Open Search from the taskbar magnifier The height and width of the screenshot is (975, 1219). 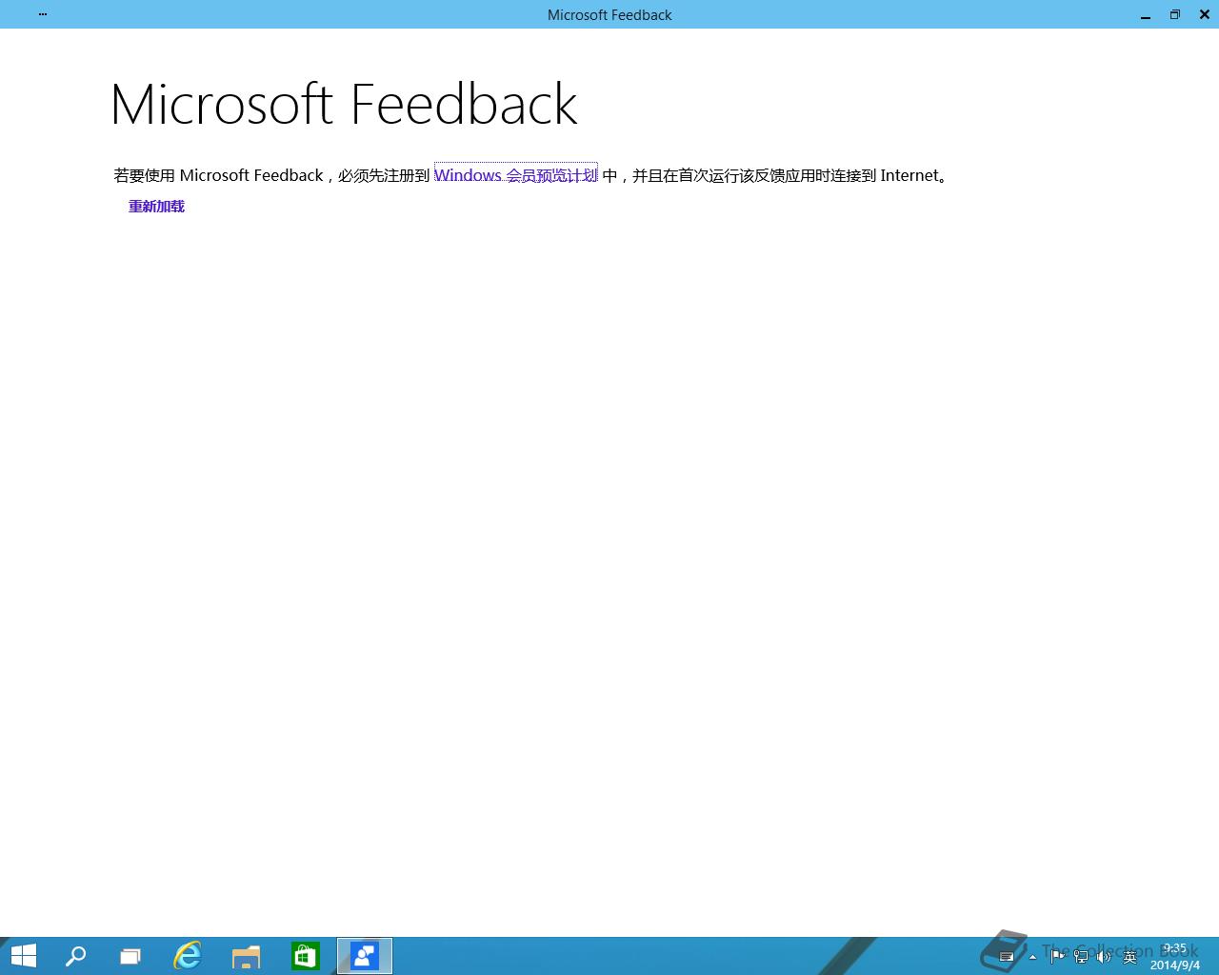pyautogui.click(x=75, y=956)
